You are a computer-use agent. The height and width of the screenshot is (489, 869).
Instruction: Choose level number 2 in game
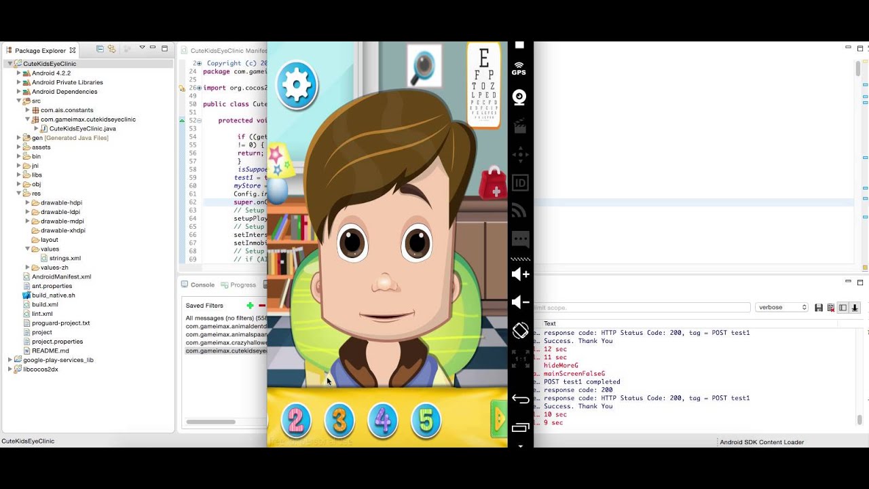pos(296,421)
